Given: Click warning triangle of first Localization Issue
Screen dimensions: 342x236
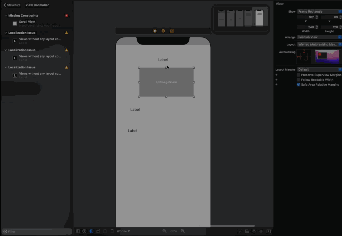Looking at the screenshot, I should click(x=67, y=33).
